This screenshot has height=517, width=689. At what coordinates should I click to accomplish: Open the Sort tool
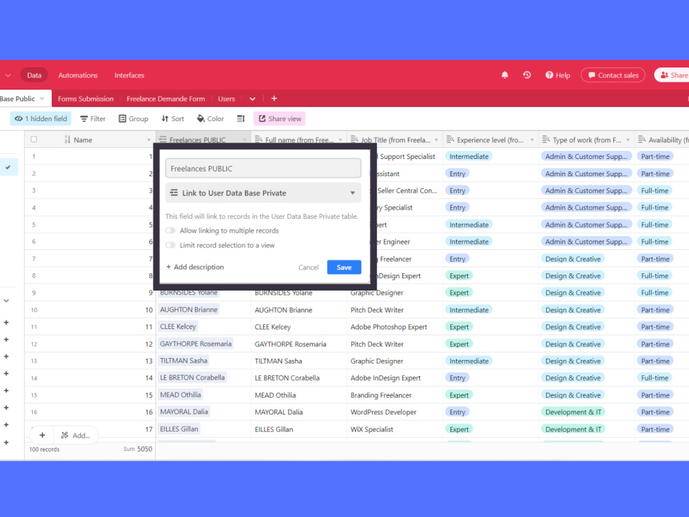click(173, 118)
